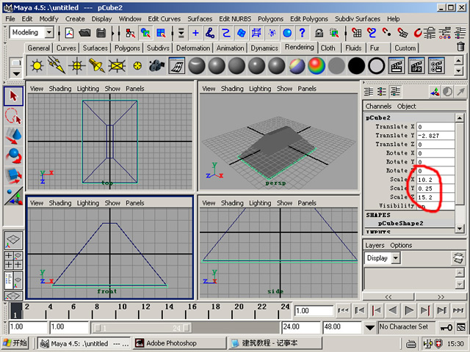Create a spot light from shelf
Viewport: 470px width, 352px height.
tap(97, 65)
